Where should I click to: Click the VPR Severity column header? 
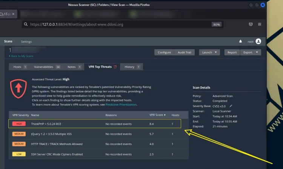pyautogui.click(x=20, y=115)
